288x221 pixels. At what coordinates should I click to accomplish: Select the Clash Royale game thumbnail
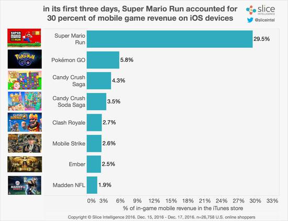[25, 122]
